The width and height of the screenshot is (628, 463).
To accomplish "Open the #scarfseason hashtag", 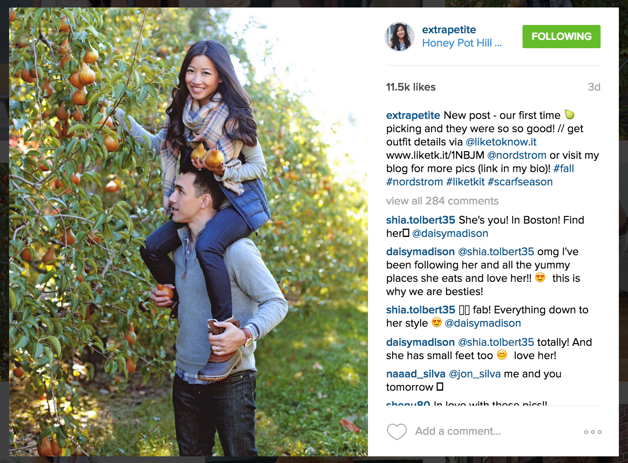I will [x=520, y=182].
